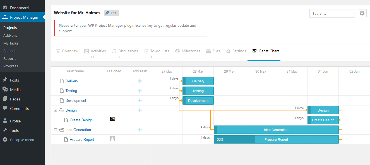Click the Media icon in sidebar
The image size is (370, 165).
coord(5,90)
